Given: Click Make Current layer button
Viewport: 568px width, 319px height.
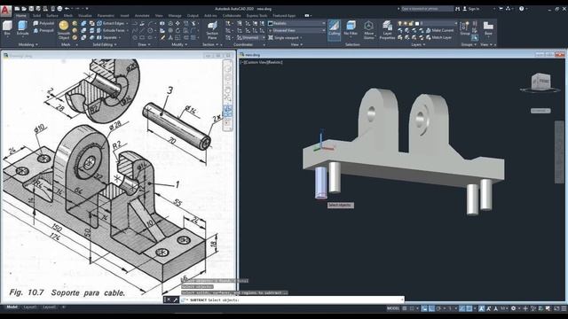Looking at the screenshot, I should coord(440,30).
